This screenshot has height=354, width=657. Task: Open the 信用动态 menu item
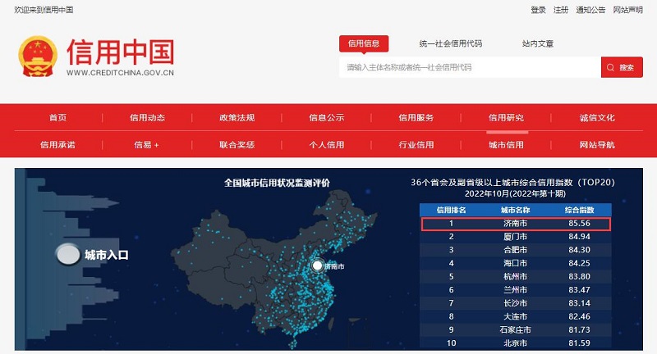(x=147, y=117)
